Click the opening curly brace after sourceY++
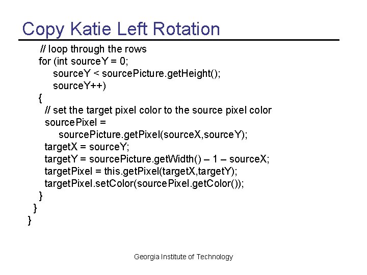Viewport: 367px width, 275px height. click(x=40, y=98)
